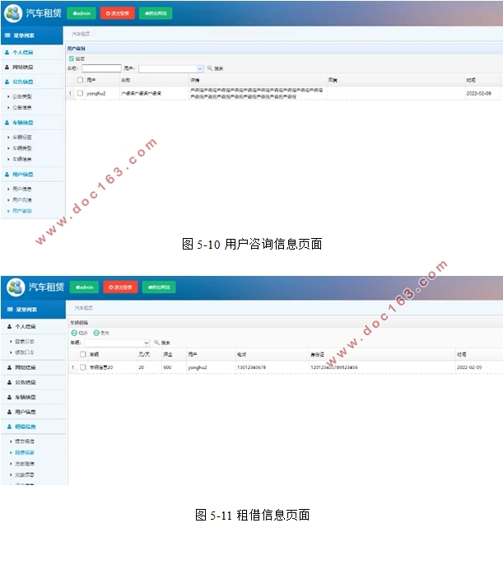Click person icon beside 公告信息 in Figure 5-11
This screenshot has width=503, height=565.
coord(9,382)
